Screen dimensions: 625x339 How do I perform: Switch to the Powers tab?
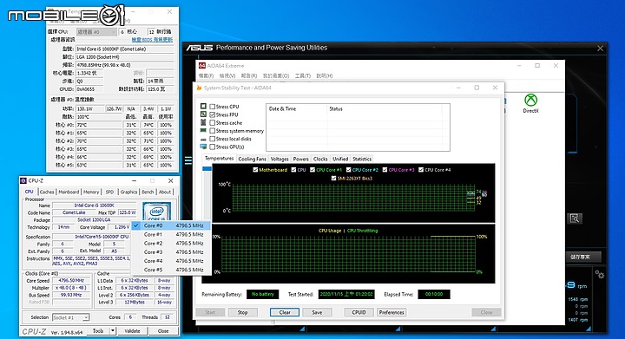[301, 159]
